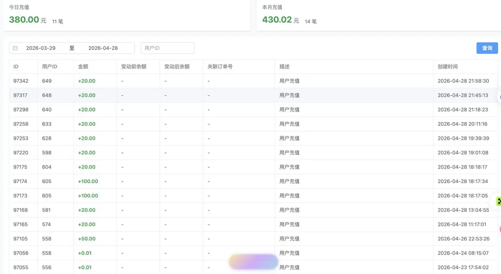501x274 pixels.
Task: Click timestamp 2026-04-28 13:04:55
Action: (x=463, y=210)
